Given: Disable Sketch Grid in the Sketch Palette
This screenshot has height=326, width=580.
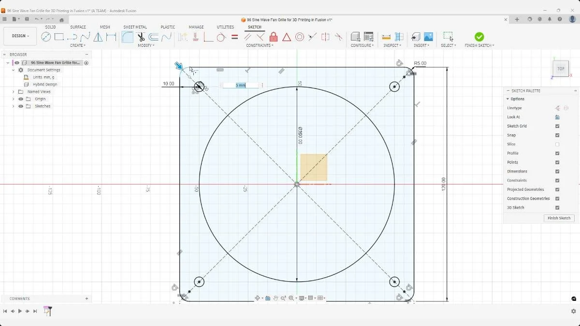Looking at the screenshot, I should coord(557,126).
